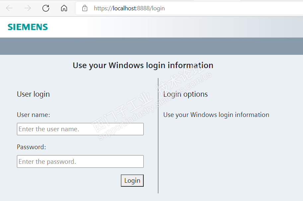This screenshot has width=303, height=201.
Task: Click the "Login options" section heading
Action: point(185,94)
